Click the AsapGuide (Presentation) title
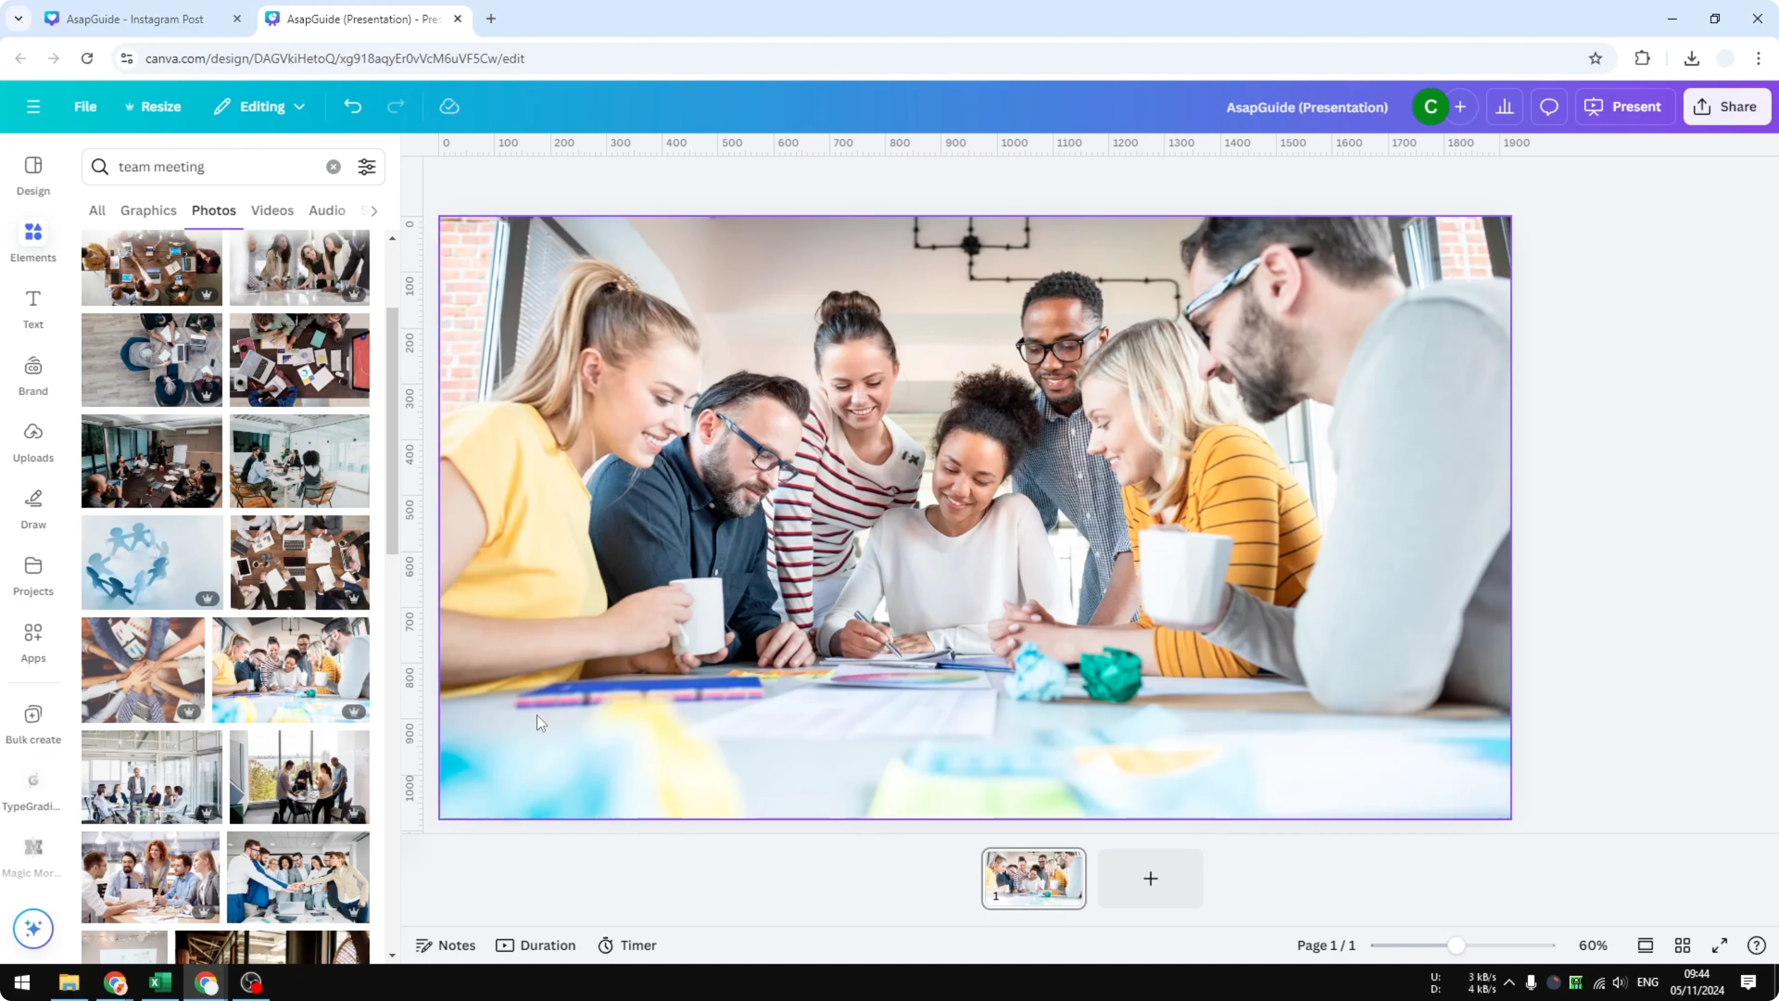This screenshot has height=1001, width=1779. pos(1307,107)
